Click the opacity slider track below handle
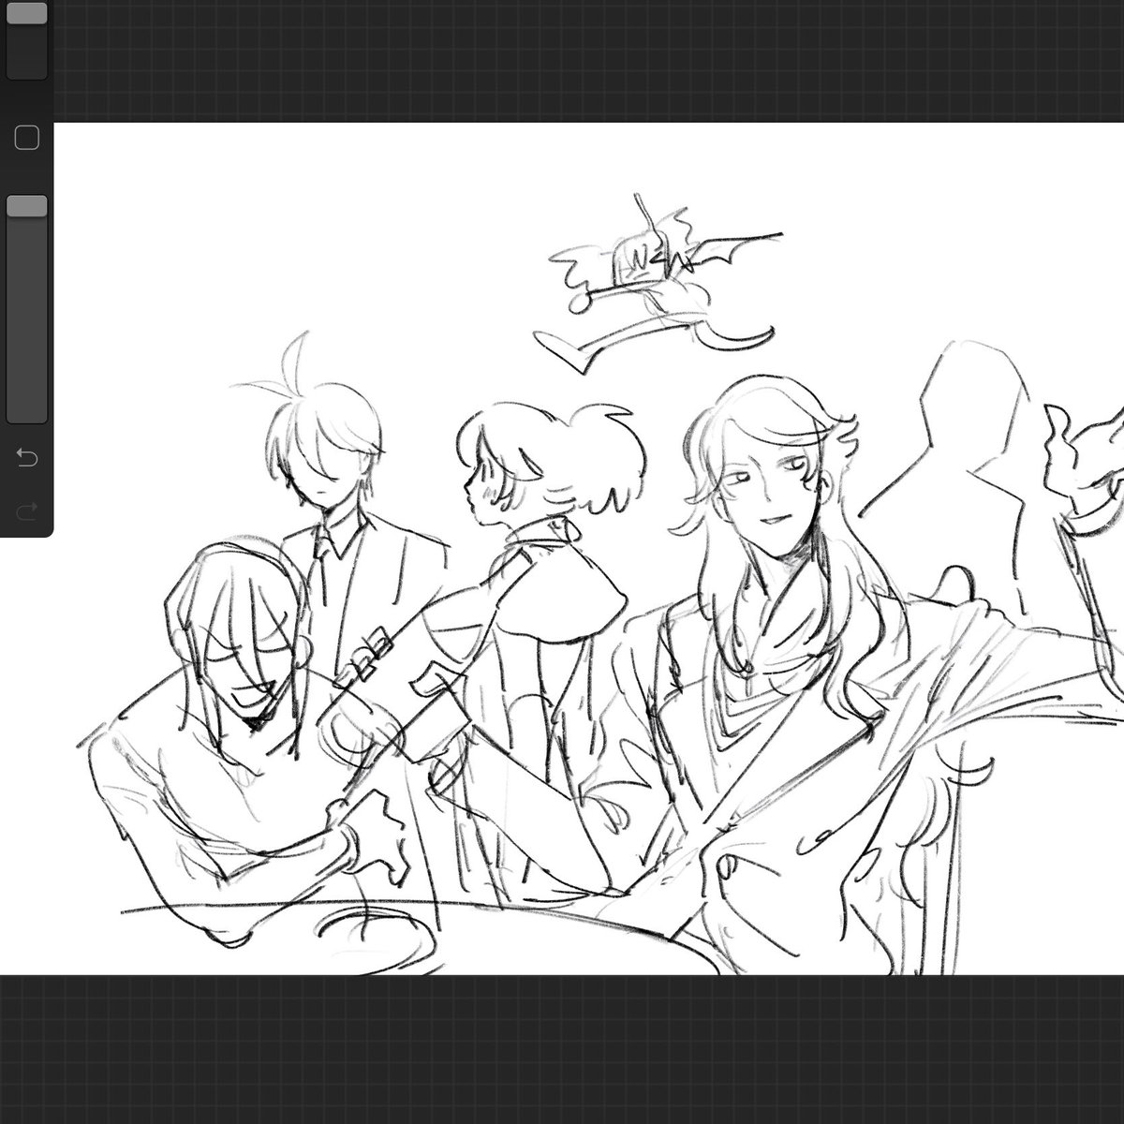Viewport: 1124px width, 1124px height. pyautogui.click(x=26, y=319)
